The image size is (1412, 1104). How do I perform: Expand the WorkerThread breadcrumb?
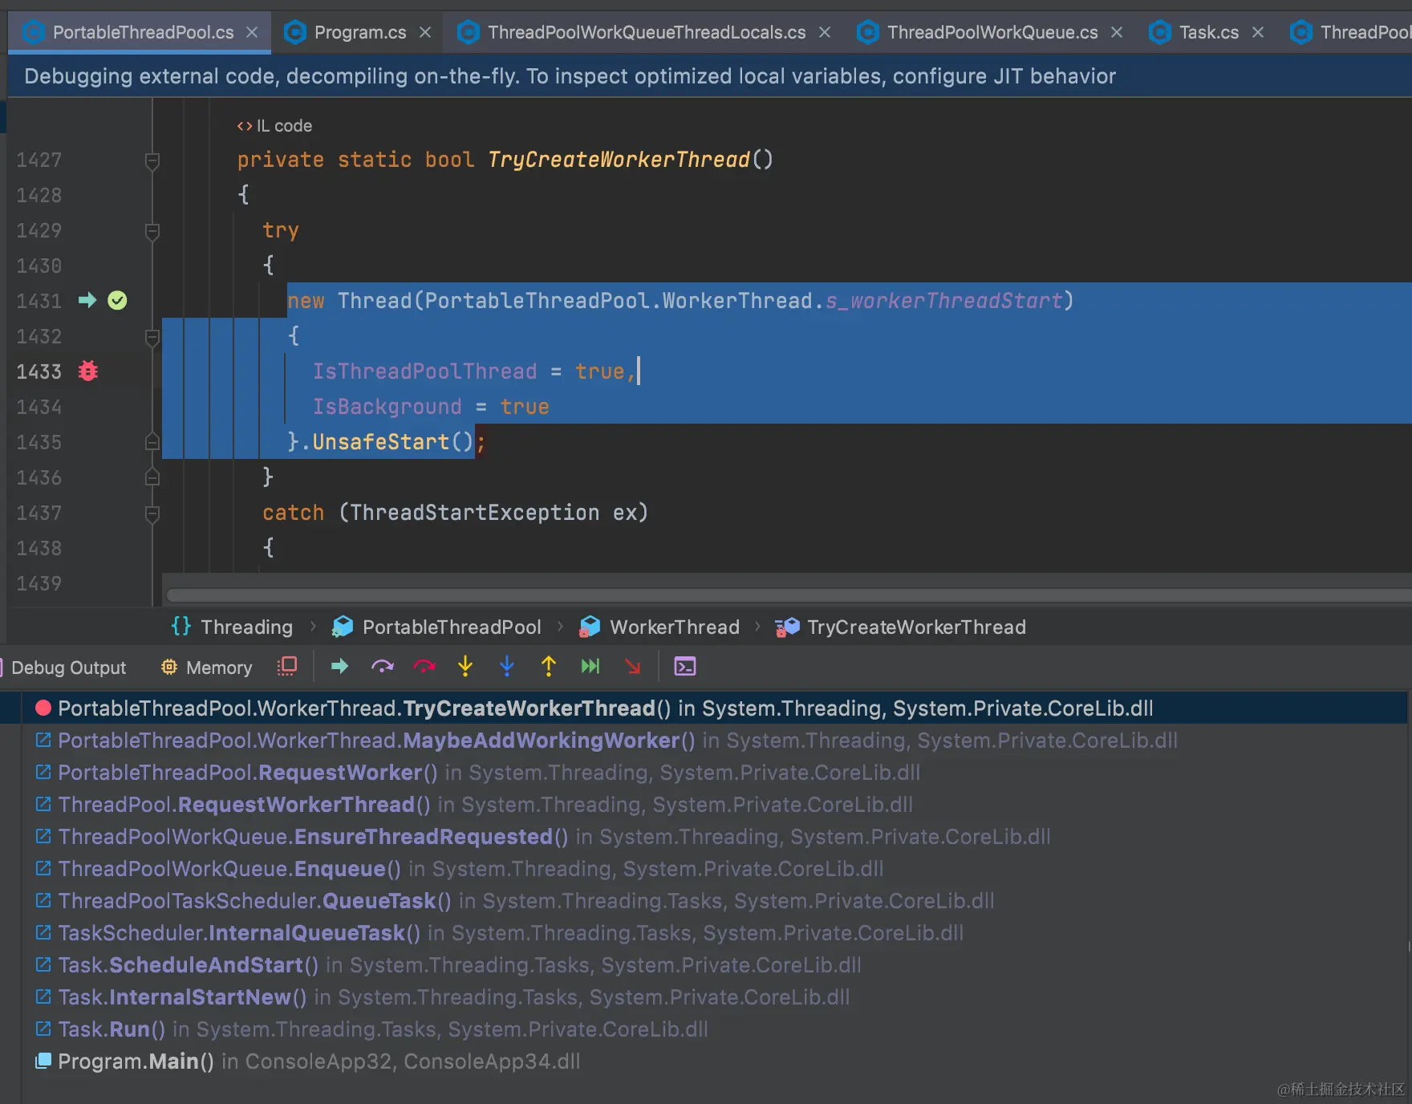674,627
